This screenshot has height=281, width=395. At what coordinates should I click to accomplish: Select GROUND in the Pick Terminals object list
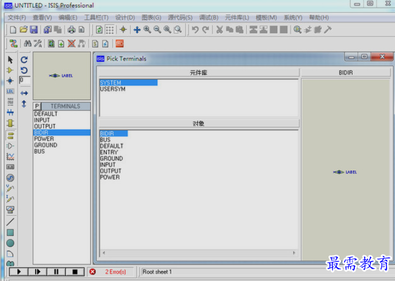pos(111,159)
